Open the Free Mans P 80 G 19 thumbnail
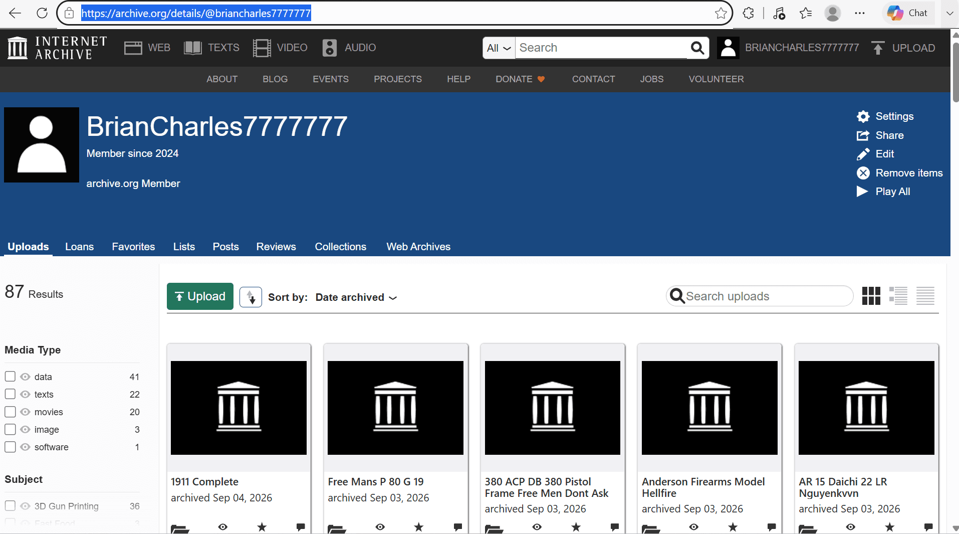 coord(395,408)
